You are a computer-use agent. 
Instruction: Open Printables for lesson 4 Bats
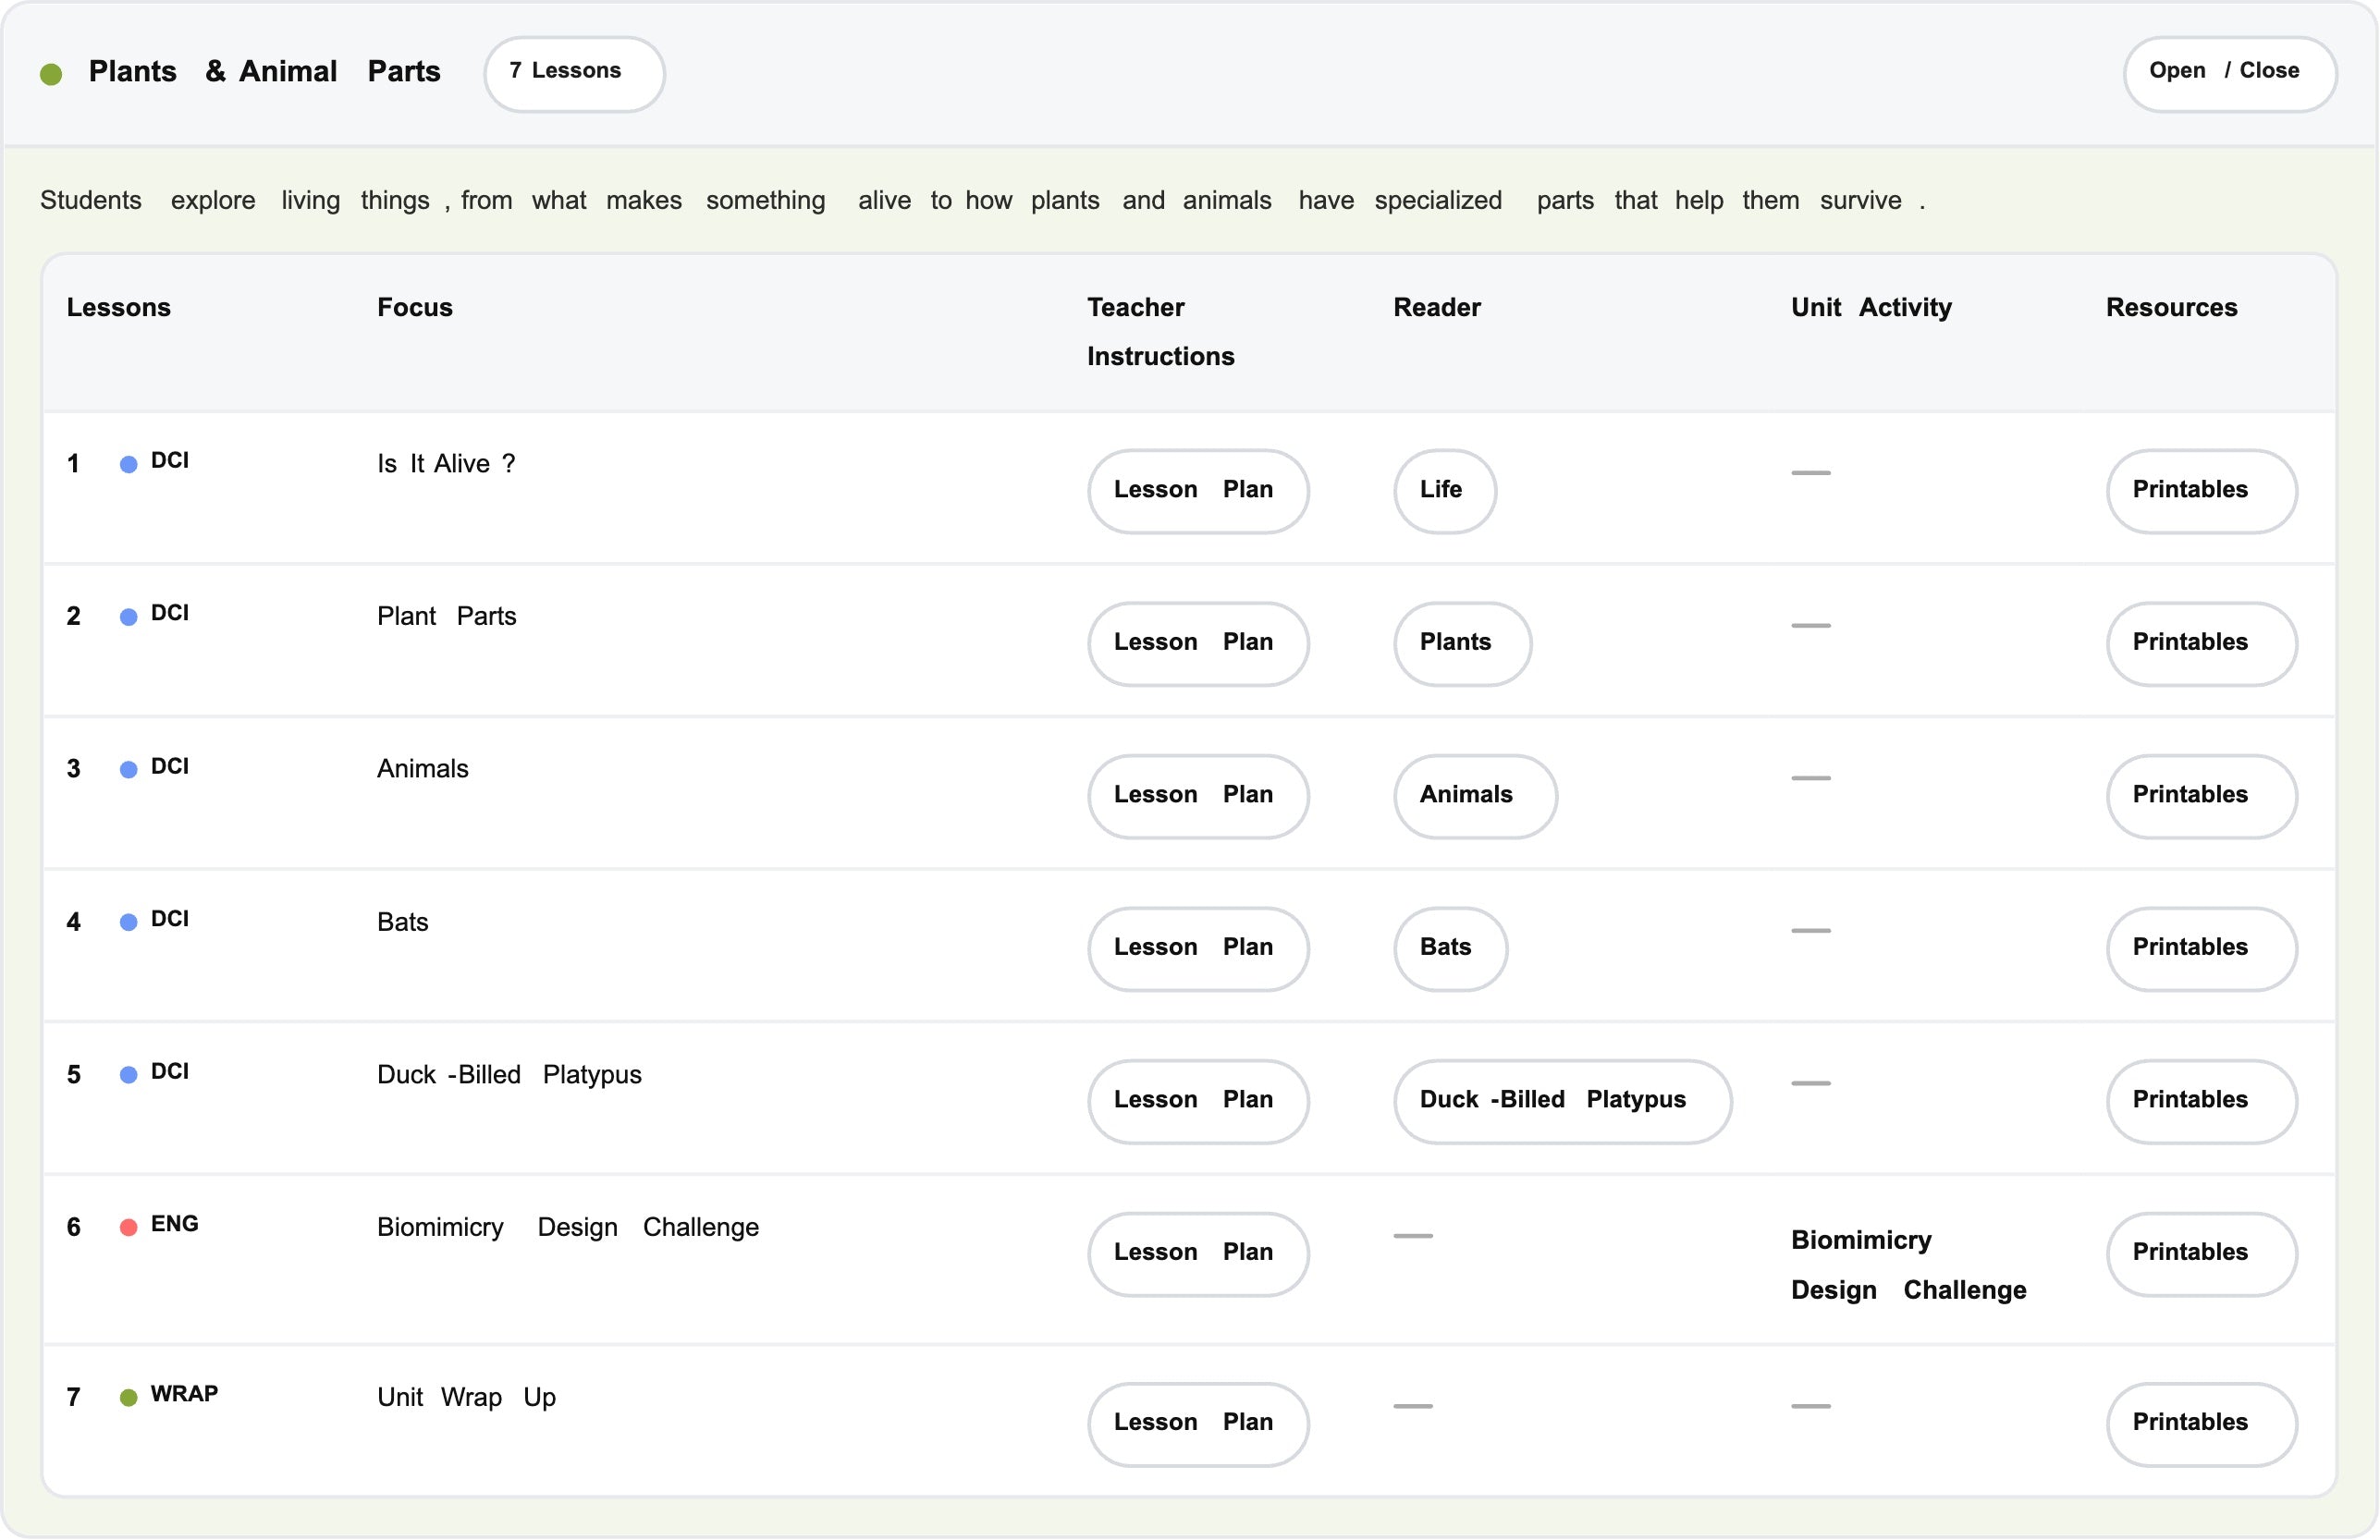click(2201, 949)
